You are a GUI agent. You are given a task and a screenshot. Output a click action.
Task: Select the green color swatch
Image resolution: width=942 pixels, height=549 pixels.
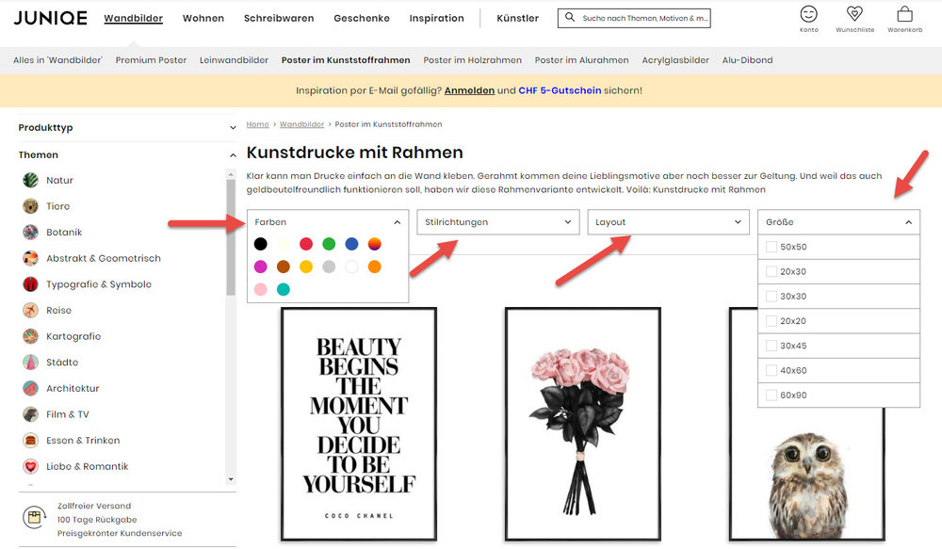pyautogui.click(x=329, y=244)
